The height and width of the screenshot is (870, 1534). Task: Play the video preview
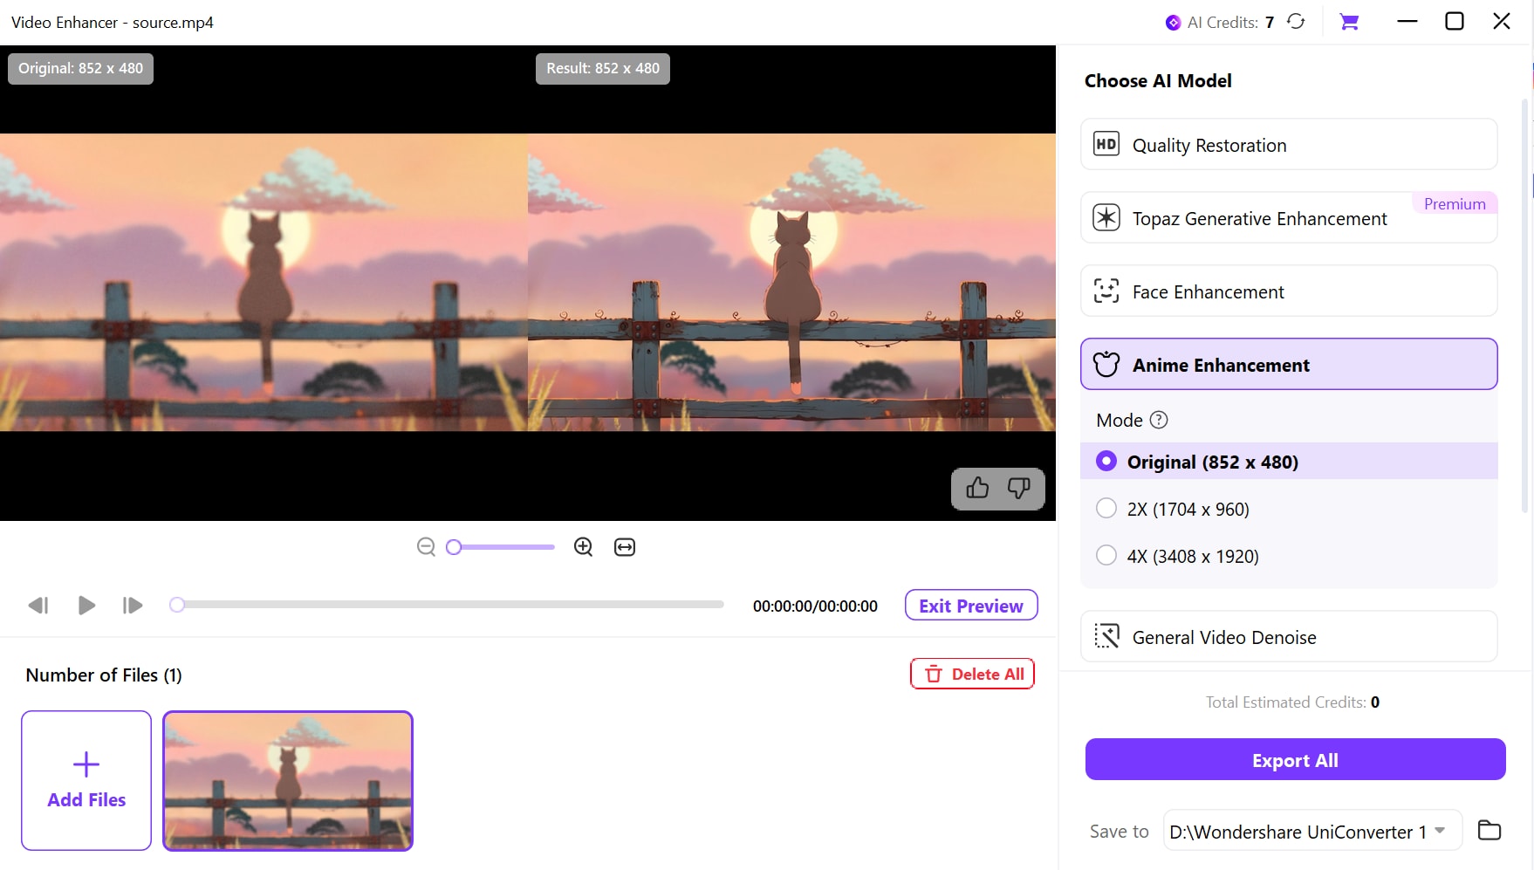pyautogui.click(x=86, y=606)
